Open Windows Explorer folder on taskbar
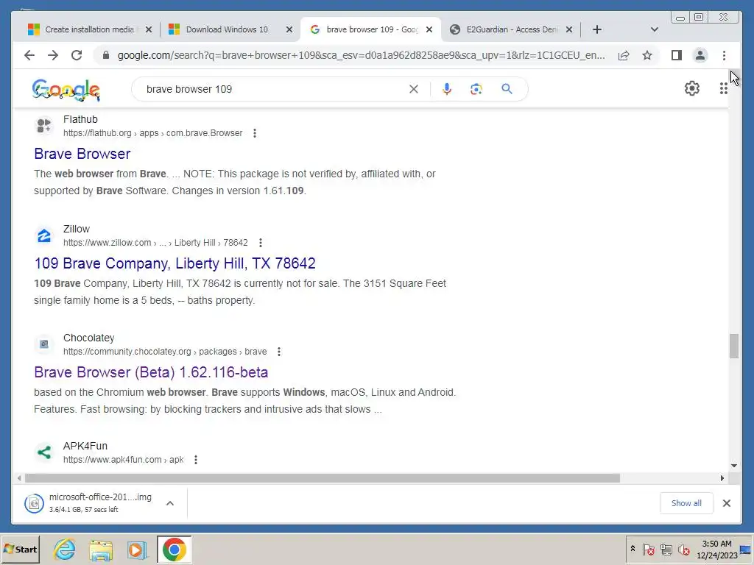Screen dimensions: 754x565 [x=100, y=550]
